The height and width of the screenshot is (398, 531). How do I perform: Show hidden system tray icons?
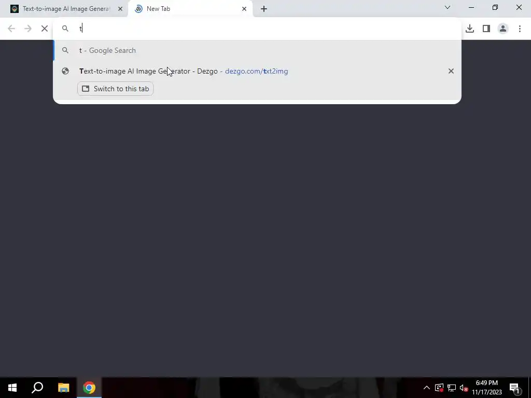[427, 388]
